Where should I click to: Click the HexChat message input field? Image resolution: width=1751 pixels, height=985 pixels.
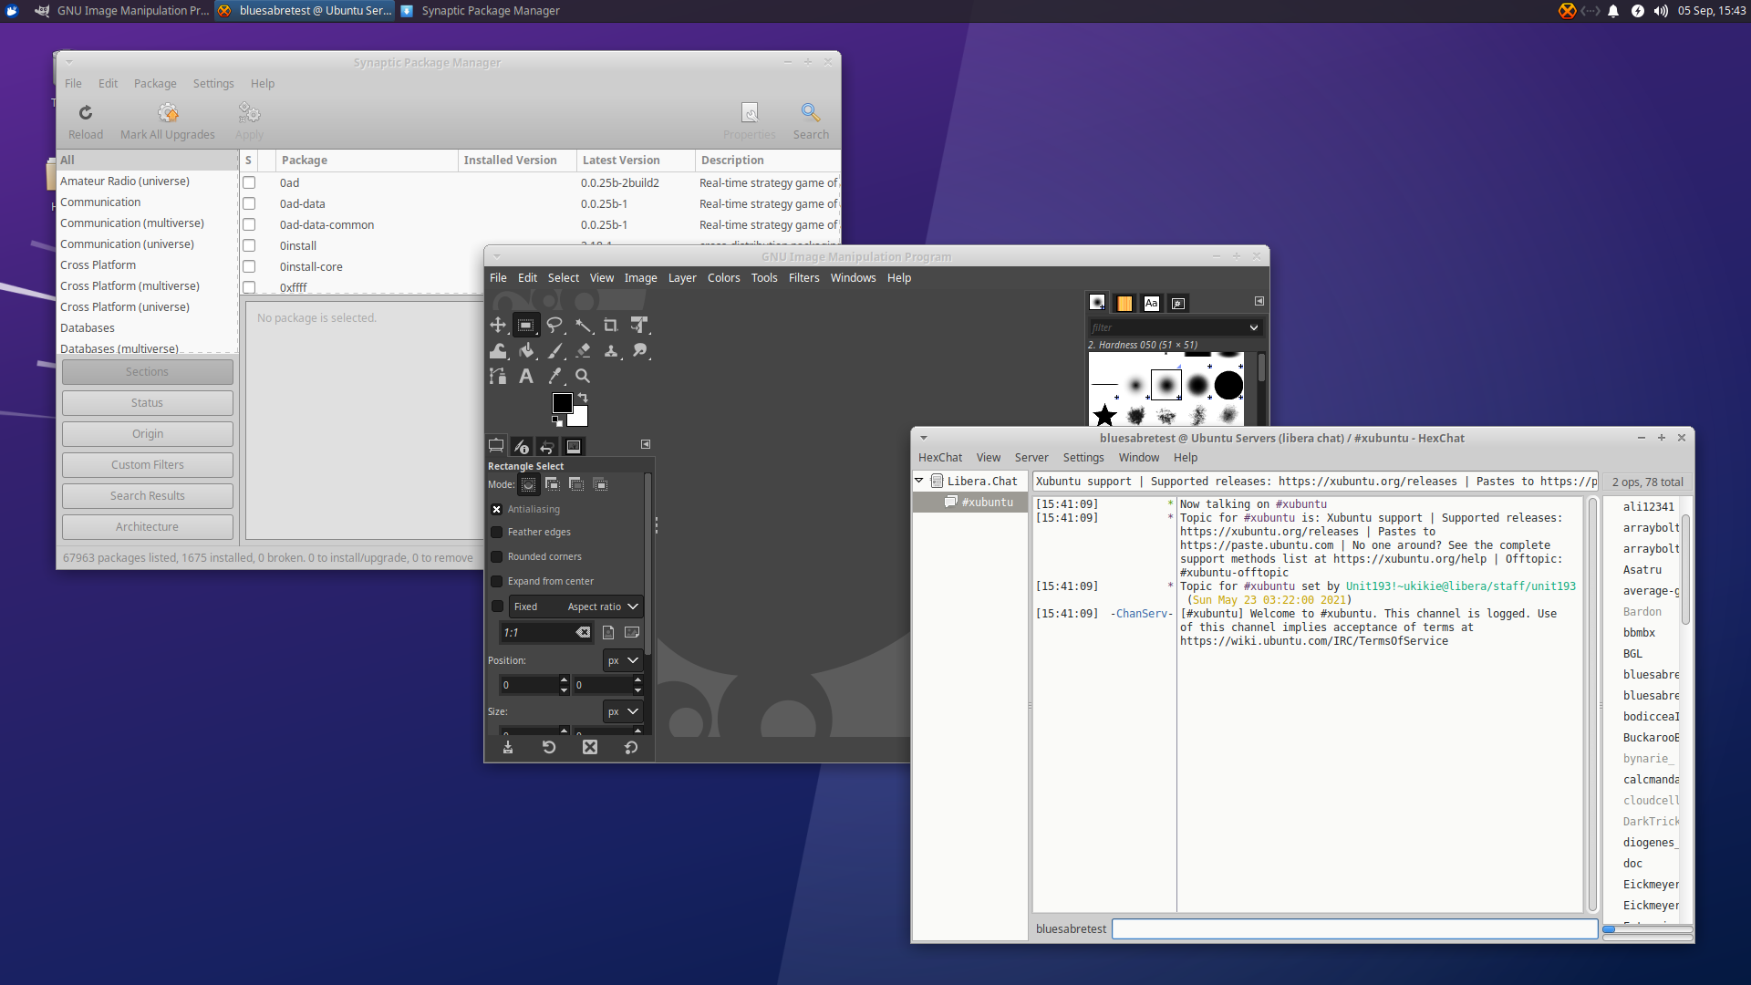[1353, 928]
